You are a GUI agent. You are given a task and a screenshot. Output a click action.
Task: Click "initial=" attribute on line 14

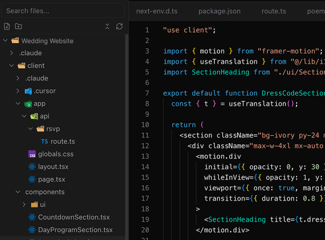221,167
